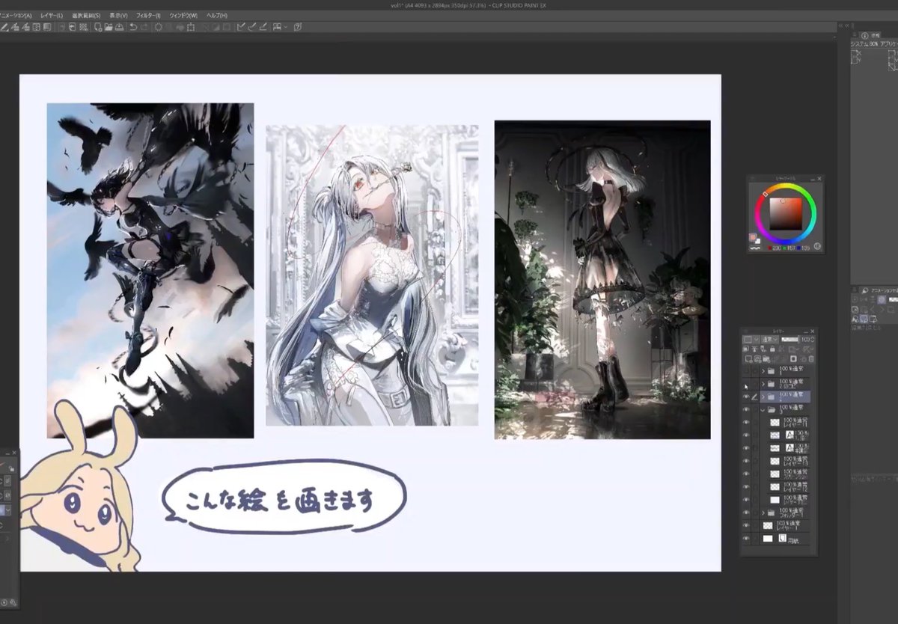
Task: Close the Color Wheel floating panel
Action: [x=819, y=179]
